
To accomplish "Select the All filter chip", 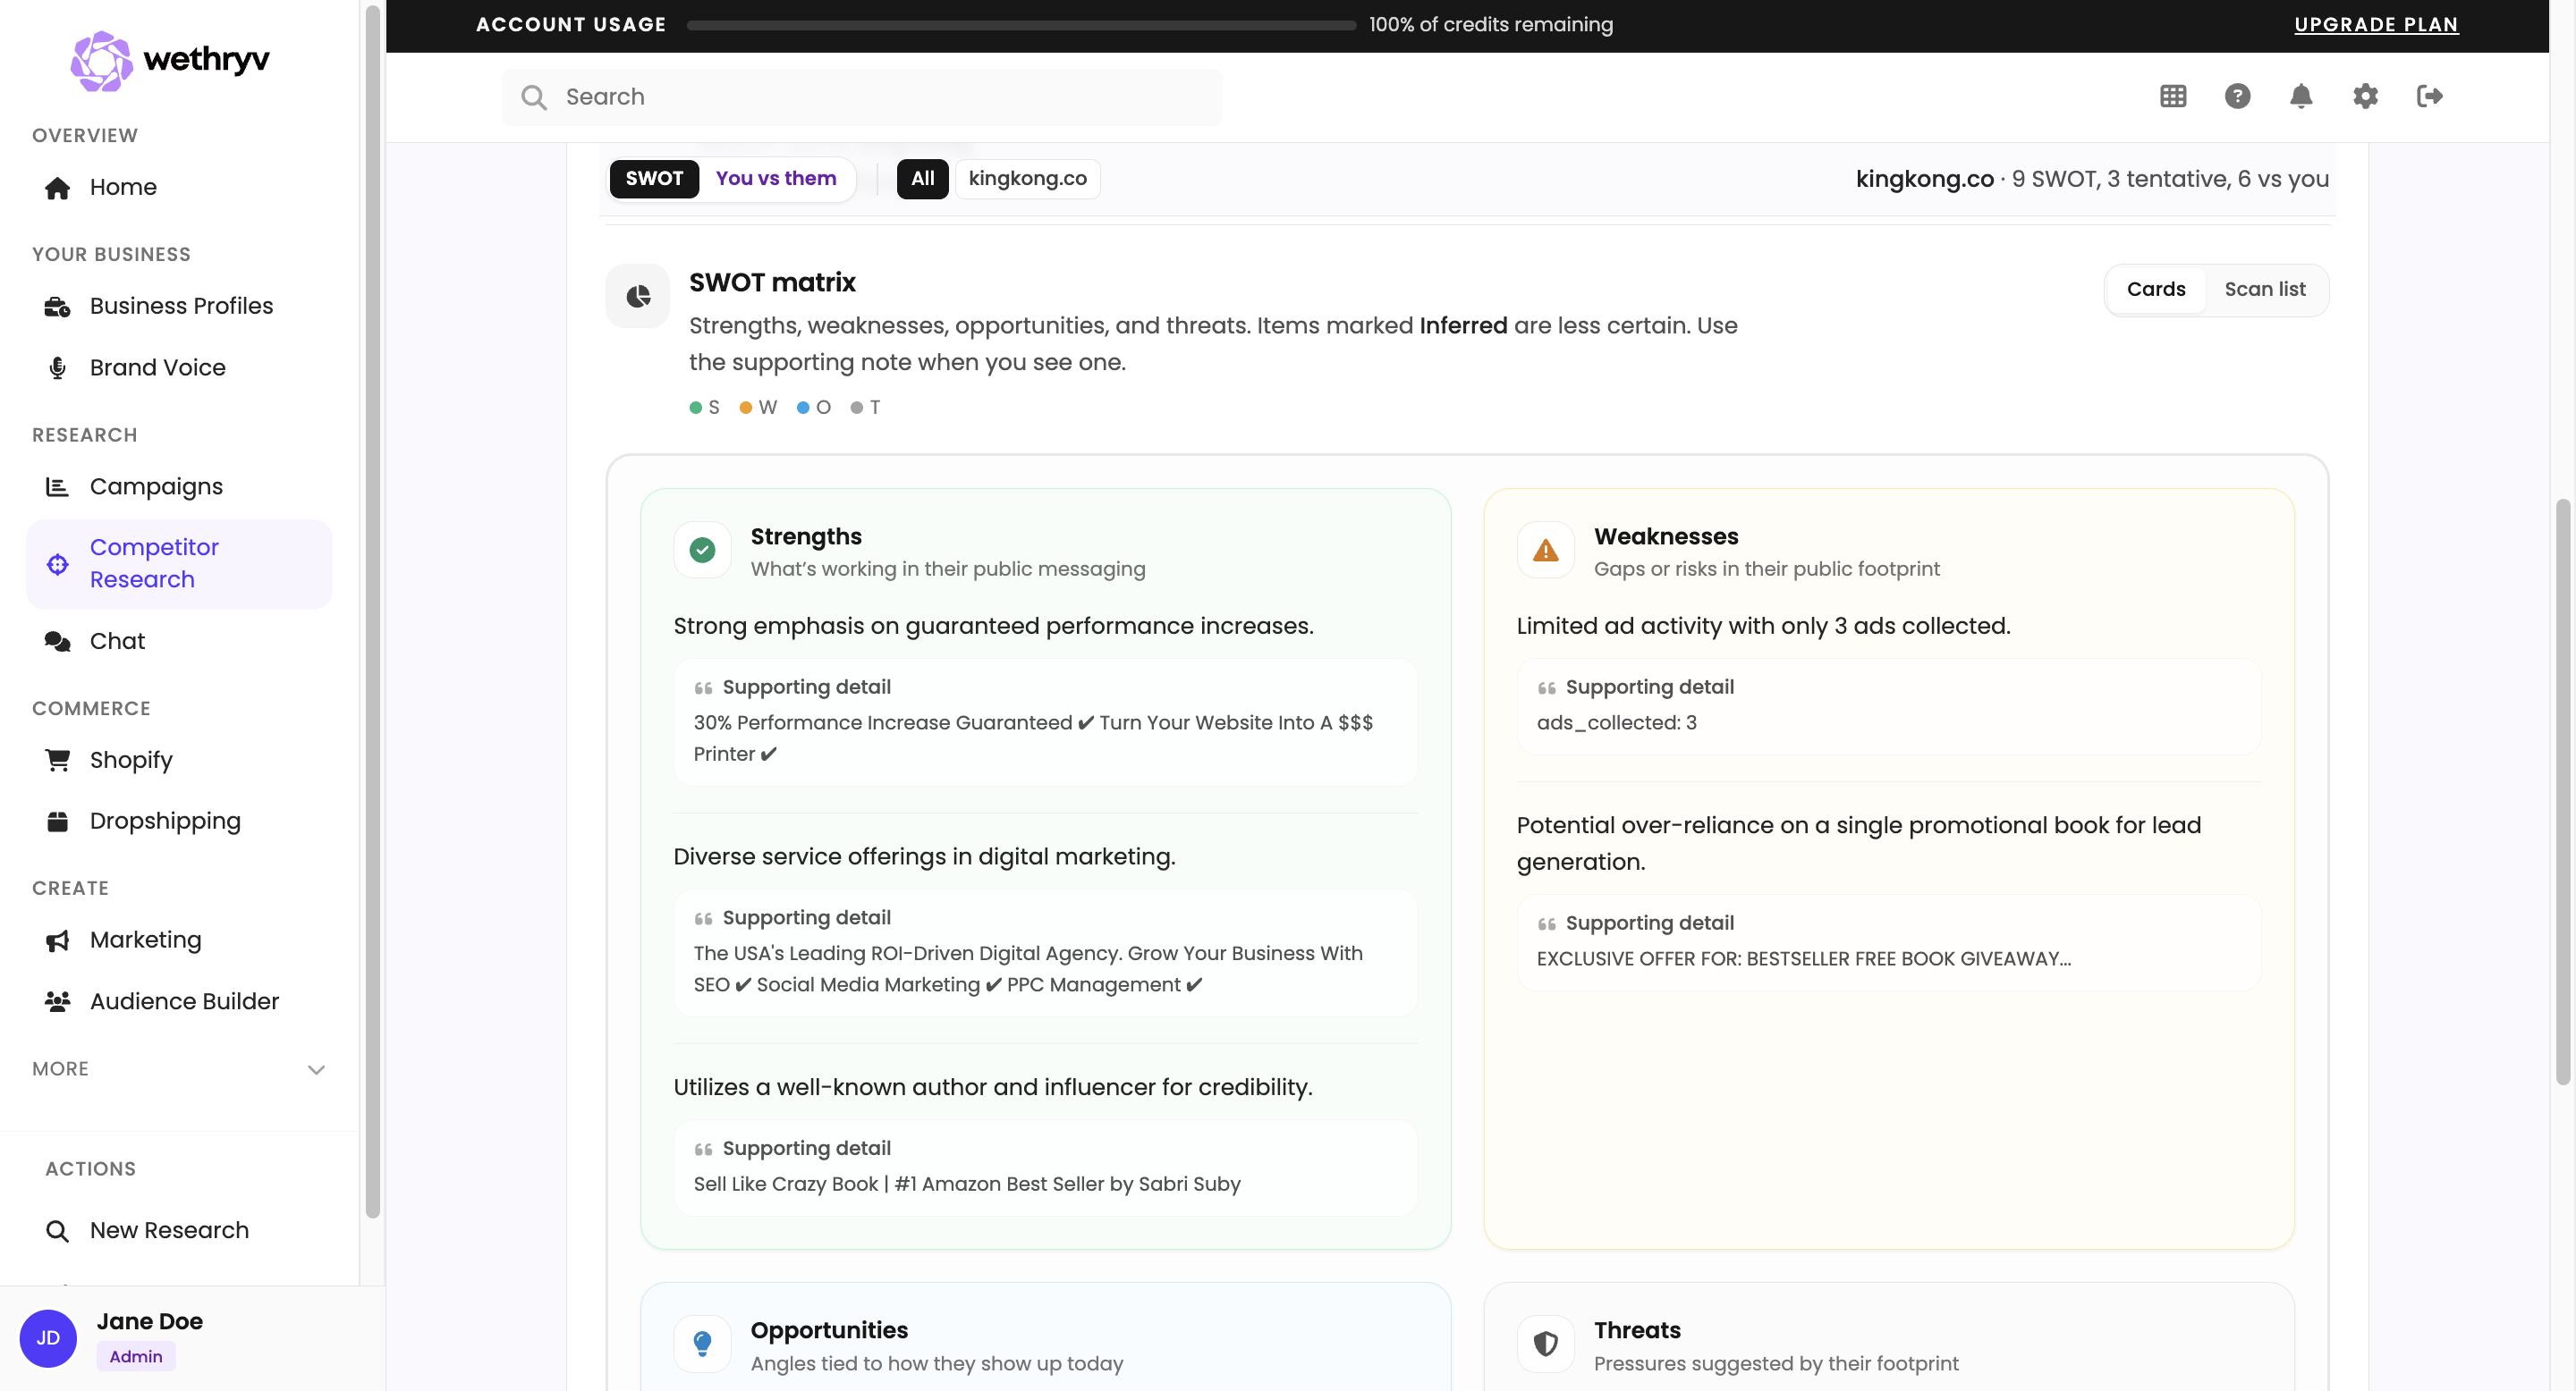I will click(x=922, y=179).
